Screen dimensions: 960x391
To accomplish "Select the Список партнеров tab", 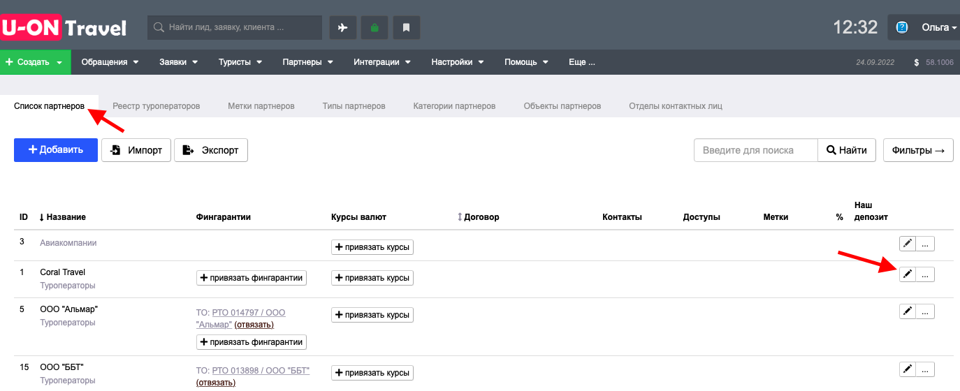I will [x=49, y=106].
